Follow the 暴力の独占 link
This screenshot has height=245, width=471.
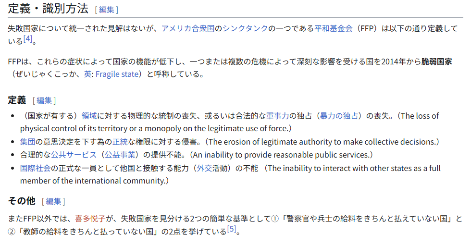(339, 116)
